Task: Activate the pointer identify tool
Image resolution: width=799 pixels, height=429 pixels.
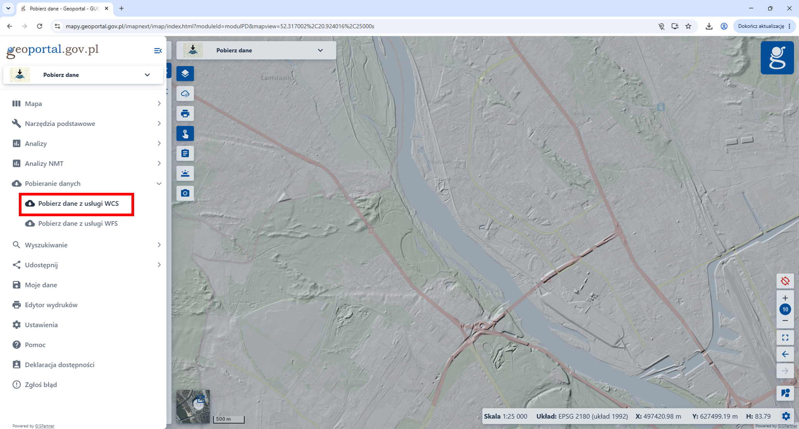Action: pos(185,134)
